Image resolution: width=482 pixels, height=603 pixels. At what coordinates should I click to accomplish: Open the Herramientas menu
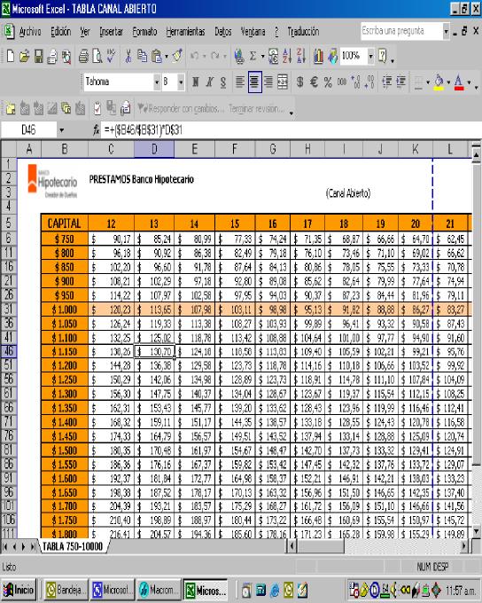pos(186,32)
